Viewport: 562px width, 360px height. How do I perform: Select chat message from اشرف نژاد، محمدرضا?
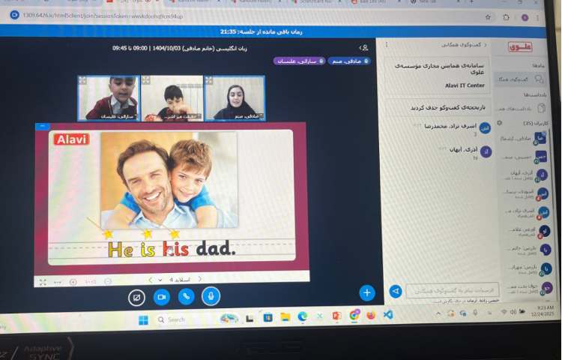click(452, 130)
